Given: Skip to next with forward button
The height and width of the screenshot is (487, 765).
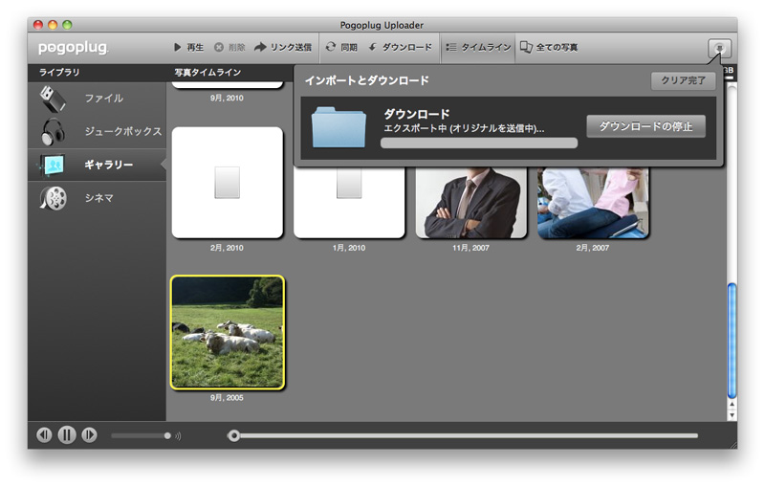Looking at the screenshot, I should [89, 435].
